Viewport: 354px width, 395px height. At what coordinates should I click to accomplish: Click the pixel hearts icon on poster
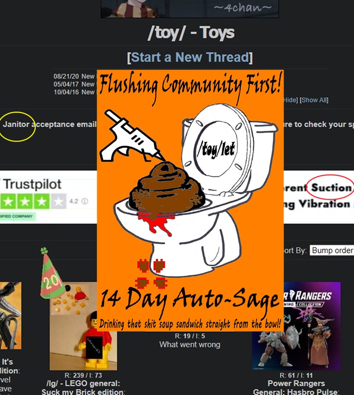click(151, 274)
